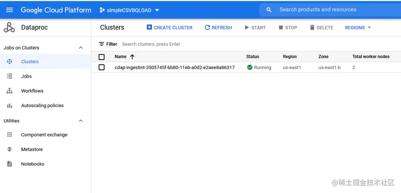Click the Create Cluster plus icon
Image resolution: width=401 pixels, height=193 pixels.
click(x=149, y=27)
